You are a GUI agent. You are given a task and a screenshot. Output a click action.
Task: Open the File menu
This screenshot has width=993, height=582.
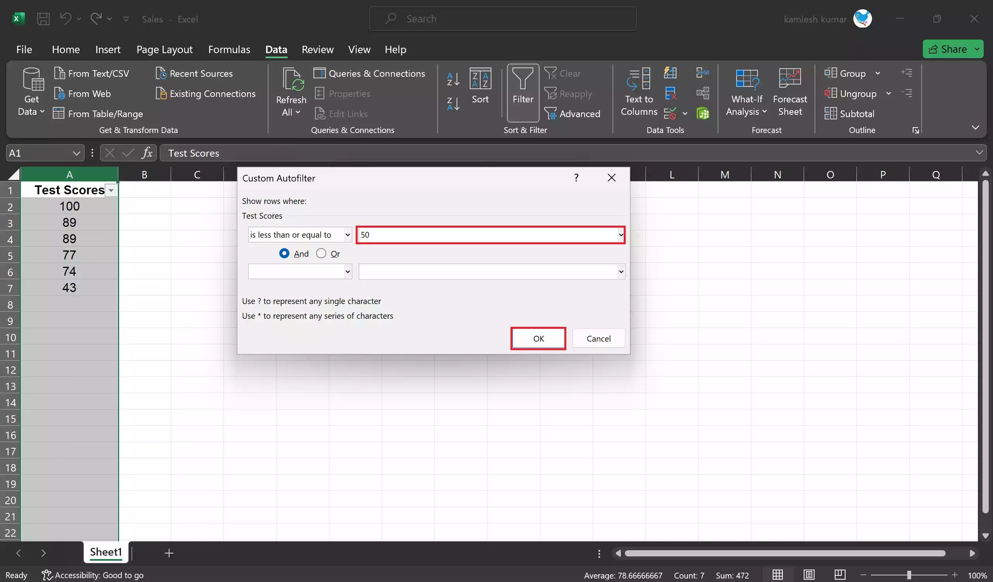coord(24,49)
